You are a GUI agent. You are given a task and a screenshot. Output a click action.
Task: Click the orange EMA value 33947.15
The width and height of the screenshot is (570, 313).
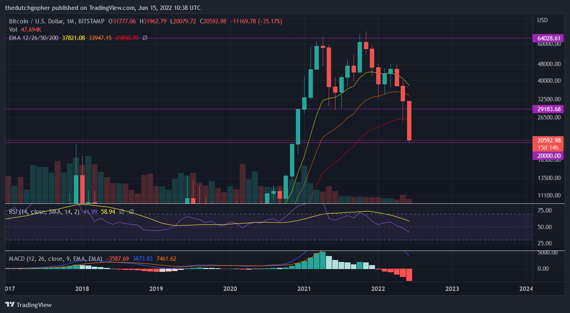100,38
